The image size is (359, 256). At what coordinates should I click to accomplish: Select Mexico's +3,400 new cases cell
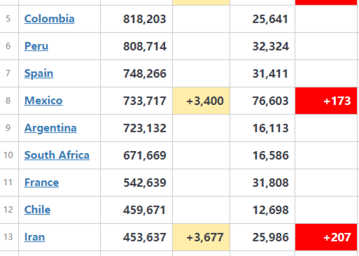pyautogui.click(x=201, y=101)
